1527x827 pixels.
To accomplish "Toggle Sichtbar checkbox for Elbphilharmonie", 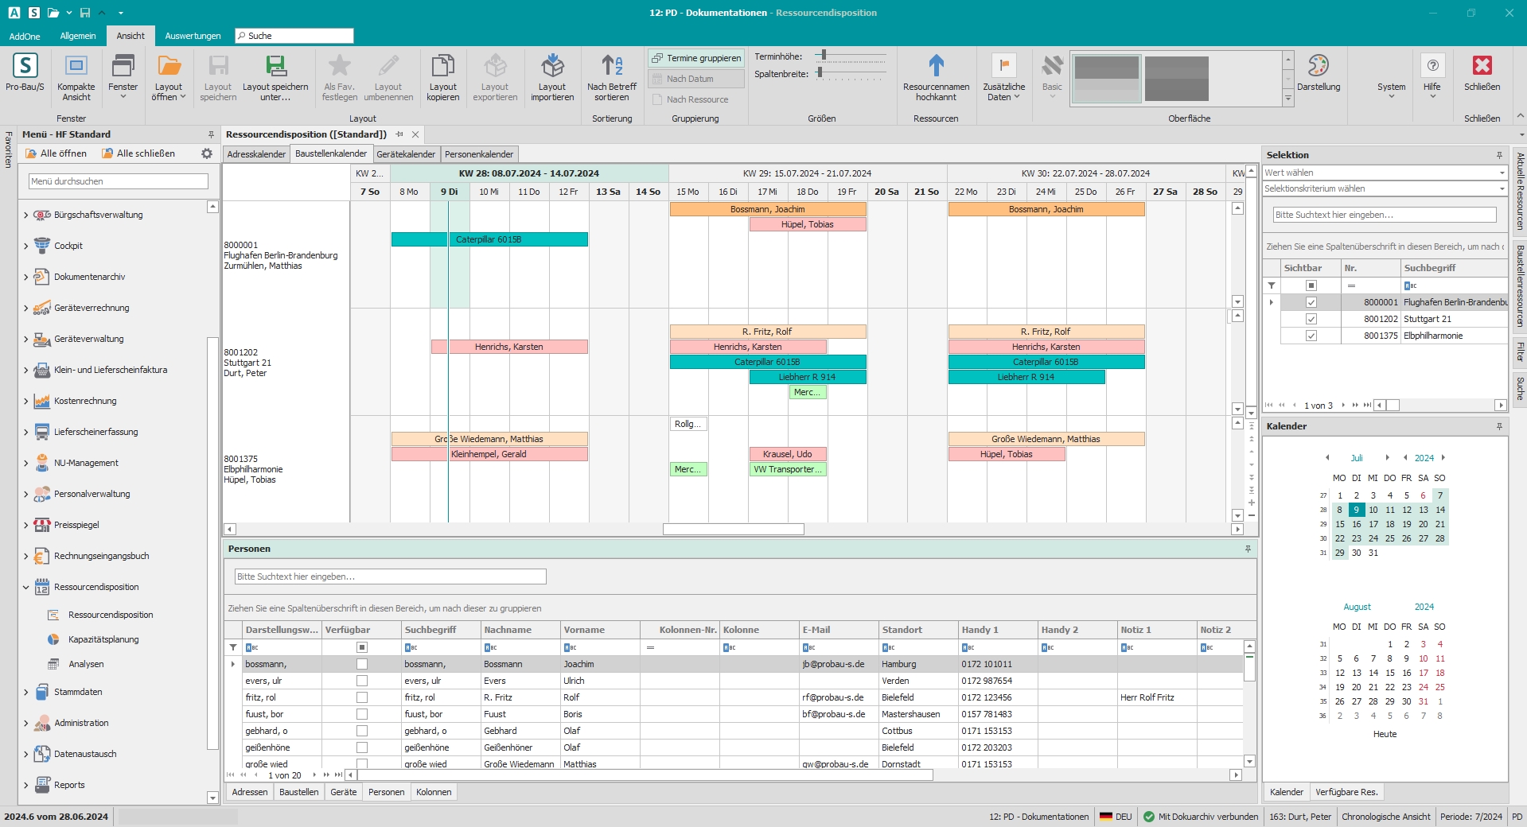I will 1311,336.
